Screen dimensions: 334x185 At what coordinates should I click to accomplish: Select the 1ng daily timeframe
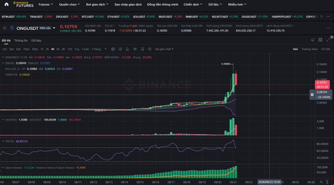click(77, 49)
